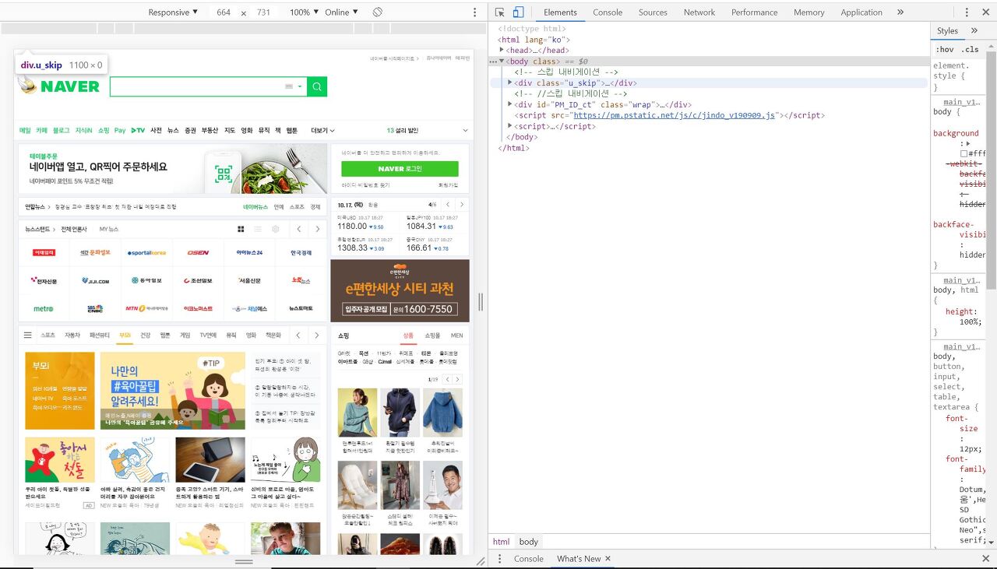Activate the inspect element picker icon
Image resolution: width=997 pixels, height=569 pixels.
tap(499, 12)
